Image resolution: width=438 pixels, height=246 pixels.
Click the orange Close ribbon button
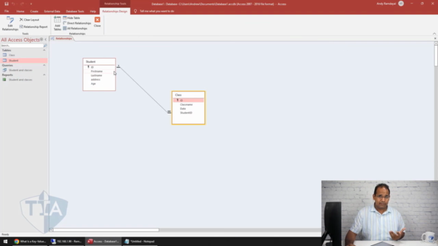coord(97,22)
